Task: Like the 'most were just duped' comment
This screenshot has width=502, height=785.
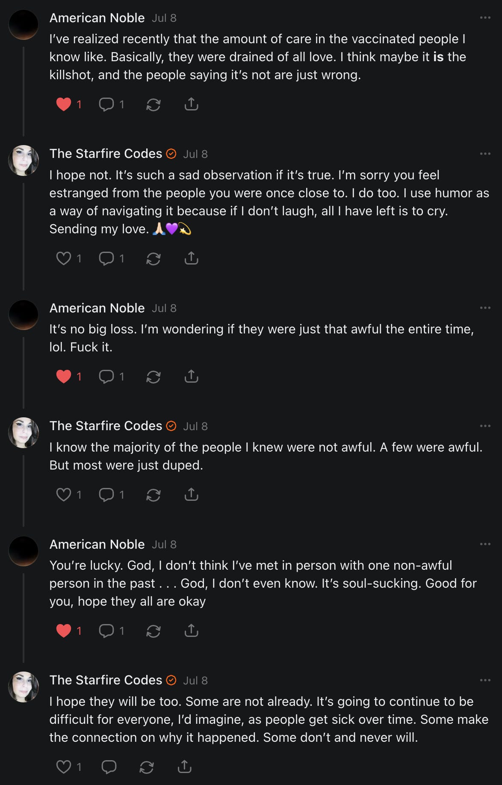Action: (64, 495)
